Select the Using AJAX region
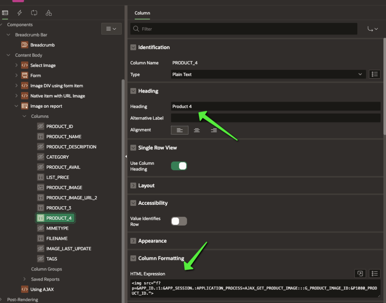The image size is (386, 303). [42, 289]
